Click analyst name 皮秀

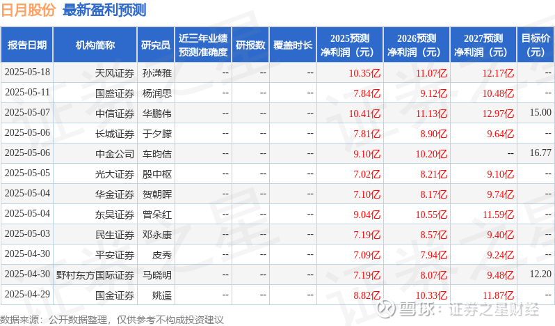(x=162, y=255)
